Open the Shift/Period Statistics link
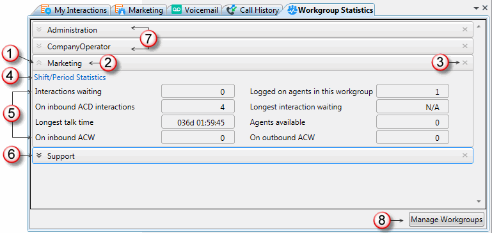Image resolution: width=492 pixels, height=233 pixels. tap(70, 77)
